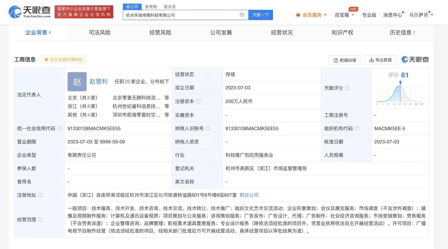Viewport: 448px width, 249px height.
Task: Open the 附近公司 link
Action: point(249,195)
